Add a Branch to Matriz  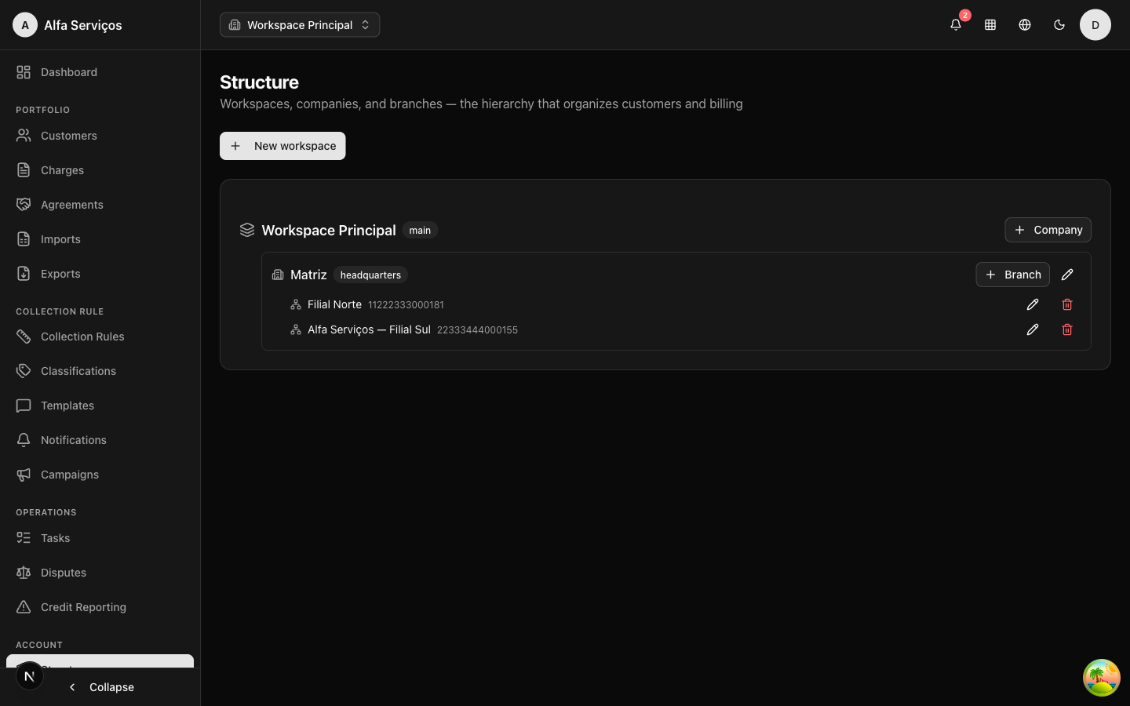pos(1012,275)
